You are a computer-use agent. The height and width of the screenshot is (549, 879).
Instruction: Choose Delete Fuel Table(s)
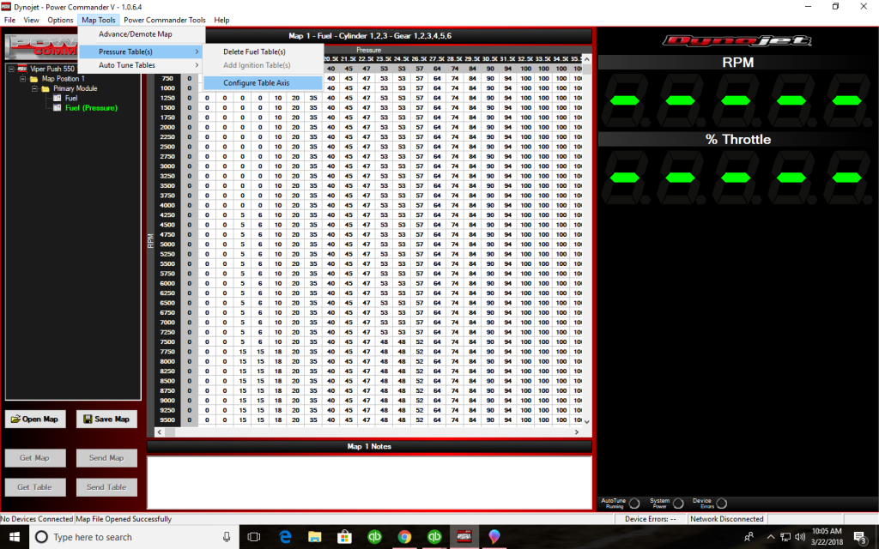[x=254, y=51]
